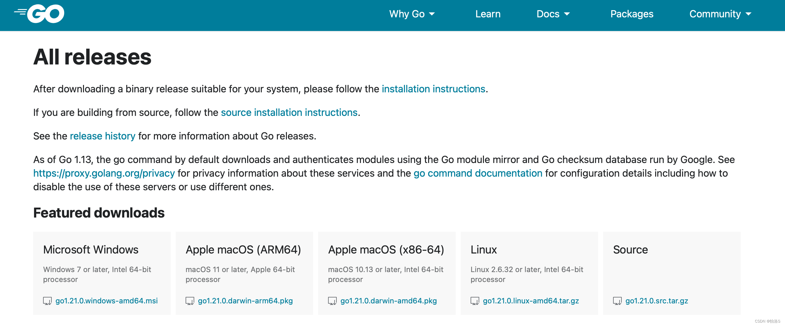Viewport: 785px width, 326px height.
Task: Click download icon beside go1.21.0.src.tar.gz
Action: [x=617, y=301]
